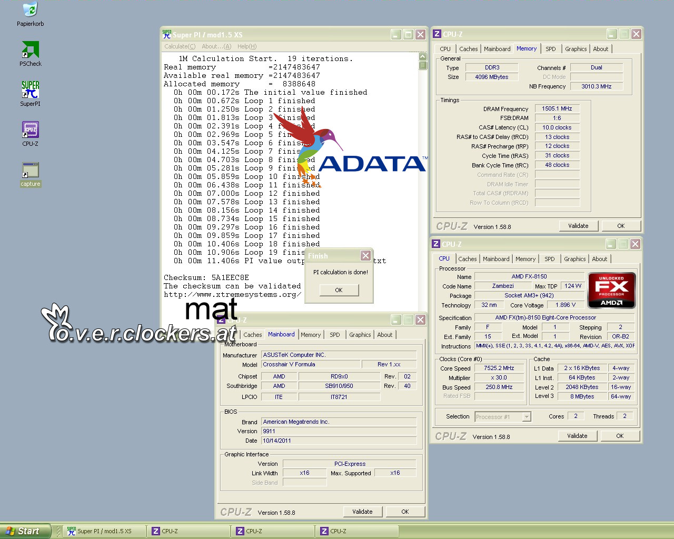Expand the Processor #1 selection dropdown
This screenshot has height=539, width=674.
pyautogui.click(x=527, y=417)
